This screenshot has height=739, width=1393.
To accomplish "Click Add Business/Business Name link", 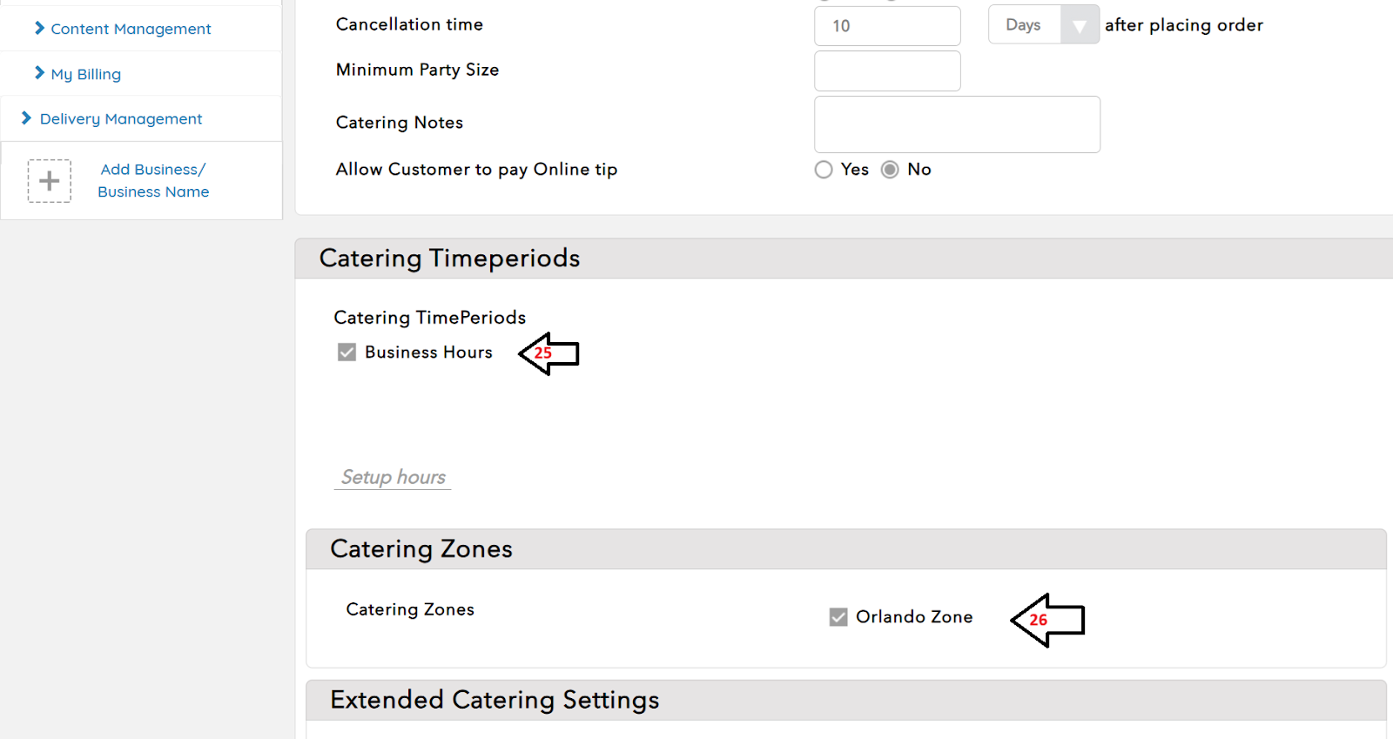I will pyautogui.click(x=153, y=181).
